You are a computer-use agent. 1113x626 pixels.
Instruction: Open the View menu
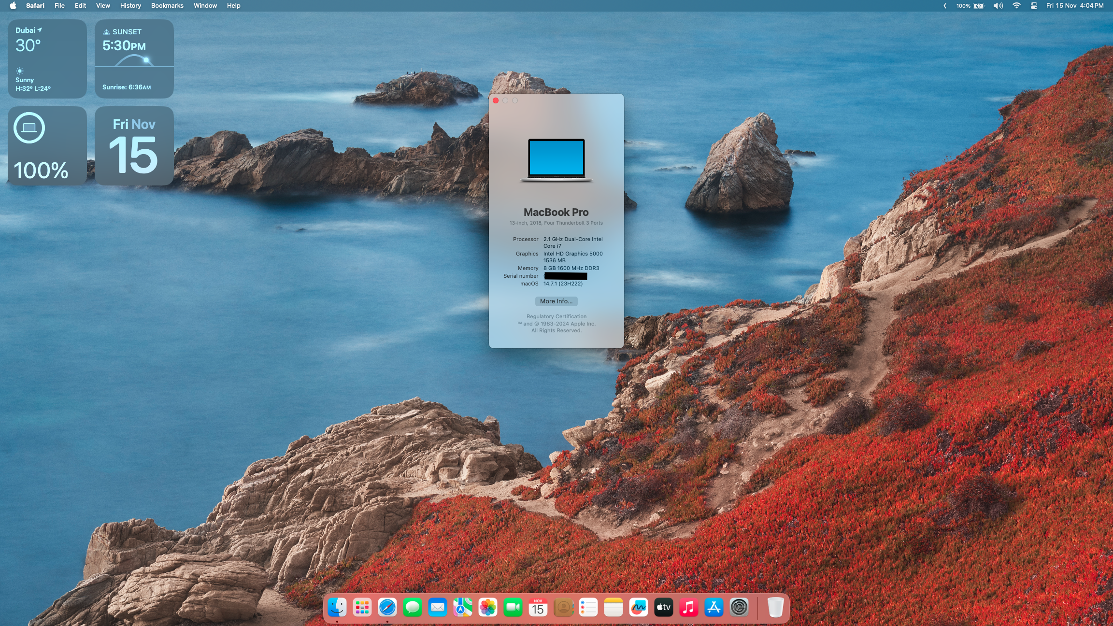tap(103, 6)
